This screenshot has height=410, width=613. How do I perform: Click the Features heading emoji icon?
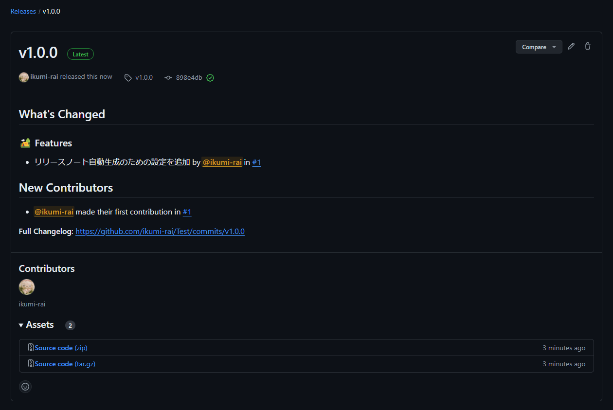26,143
